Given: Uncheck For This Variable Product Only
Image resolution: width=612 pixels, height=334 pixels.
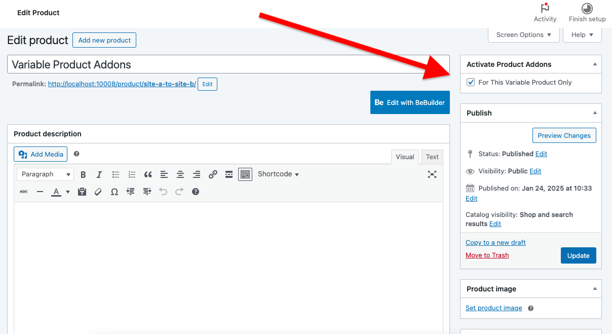Looking at the screenshot, I should click(471, 82).
